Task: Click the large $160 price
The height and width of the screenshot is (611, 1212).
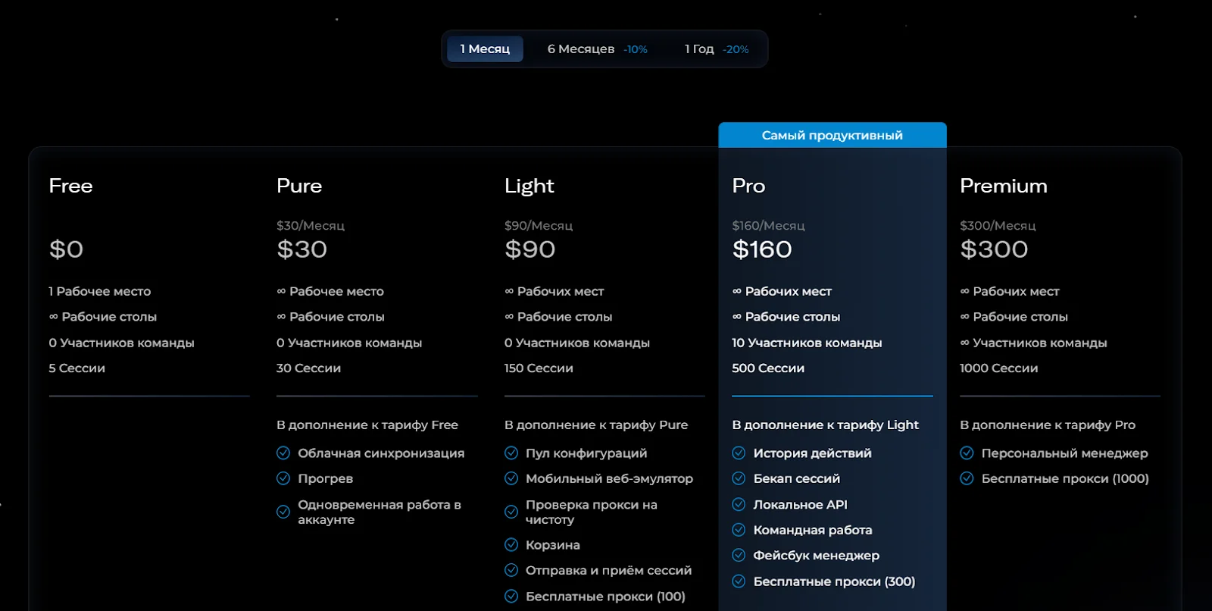Action: [762, 249]
